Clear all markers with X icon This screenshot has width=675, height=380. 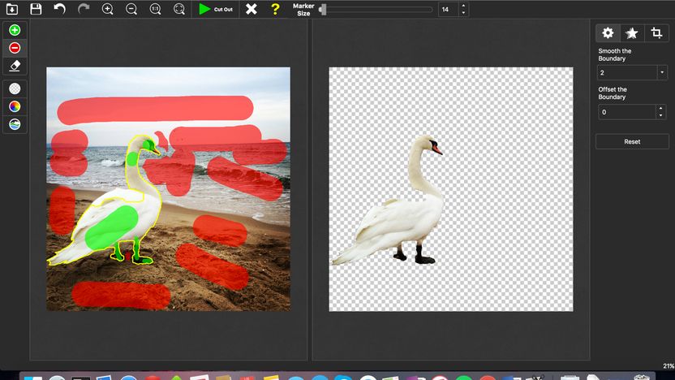(x=252, y=9)
